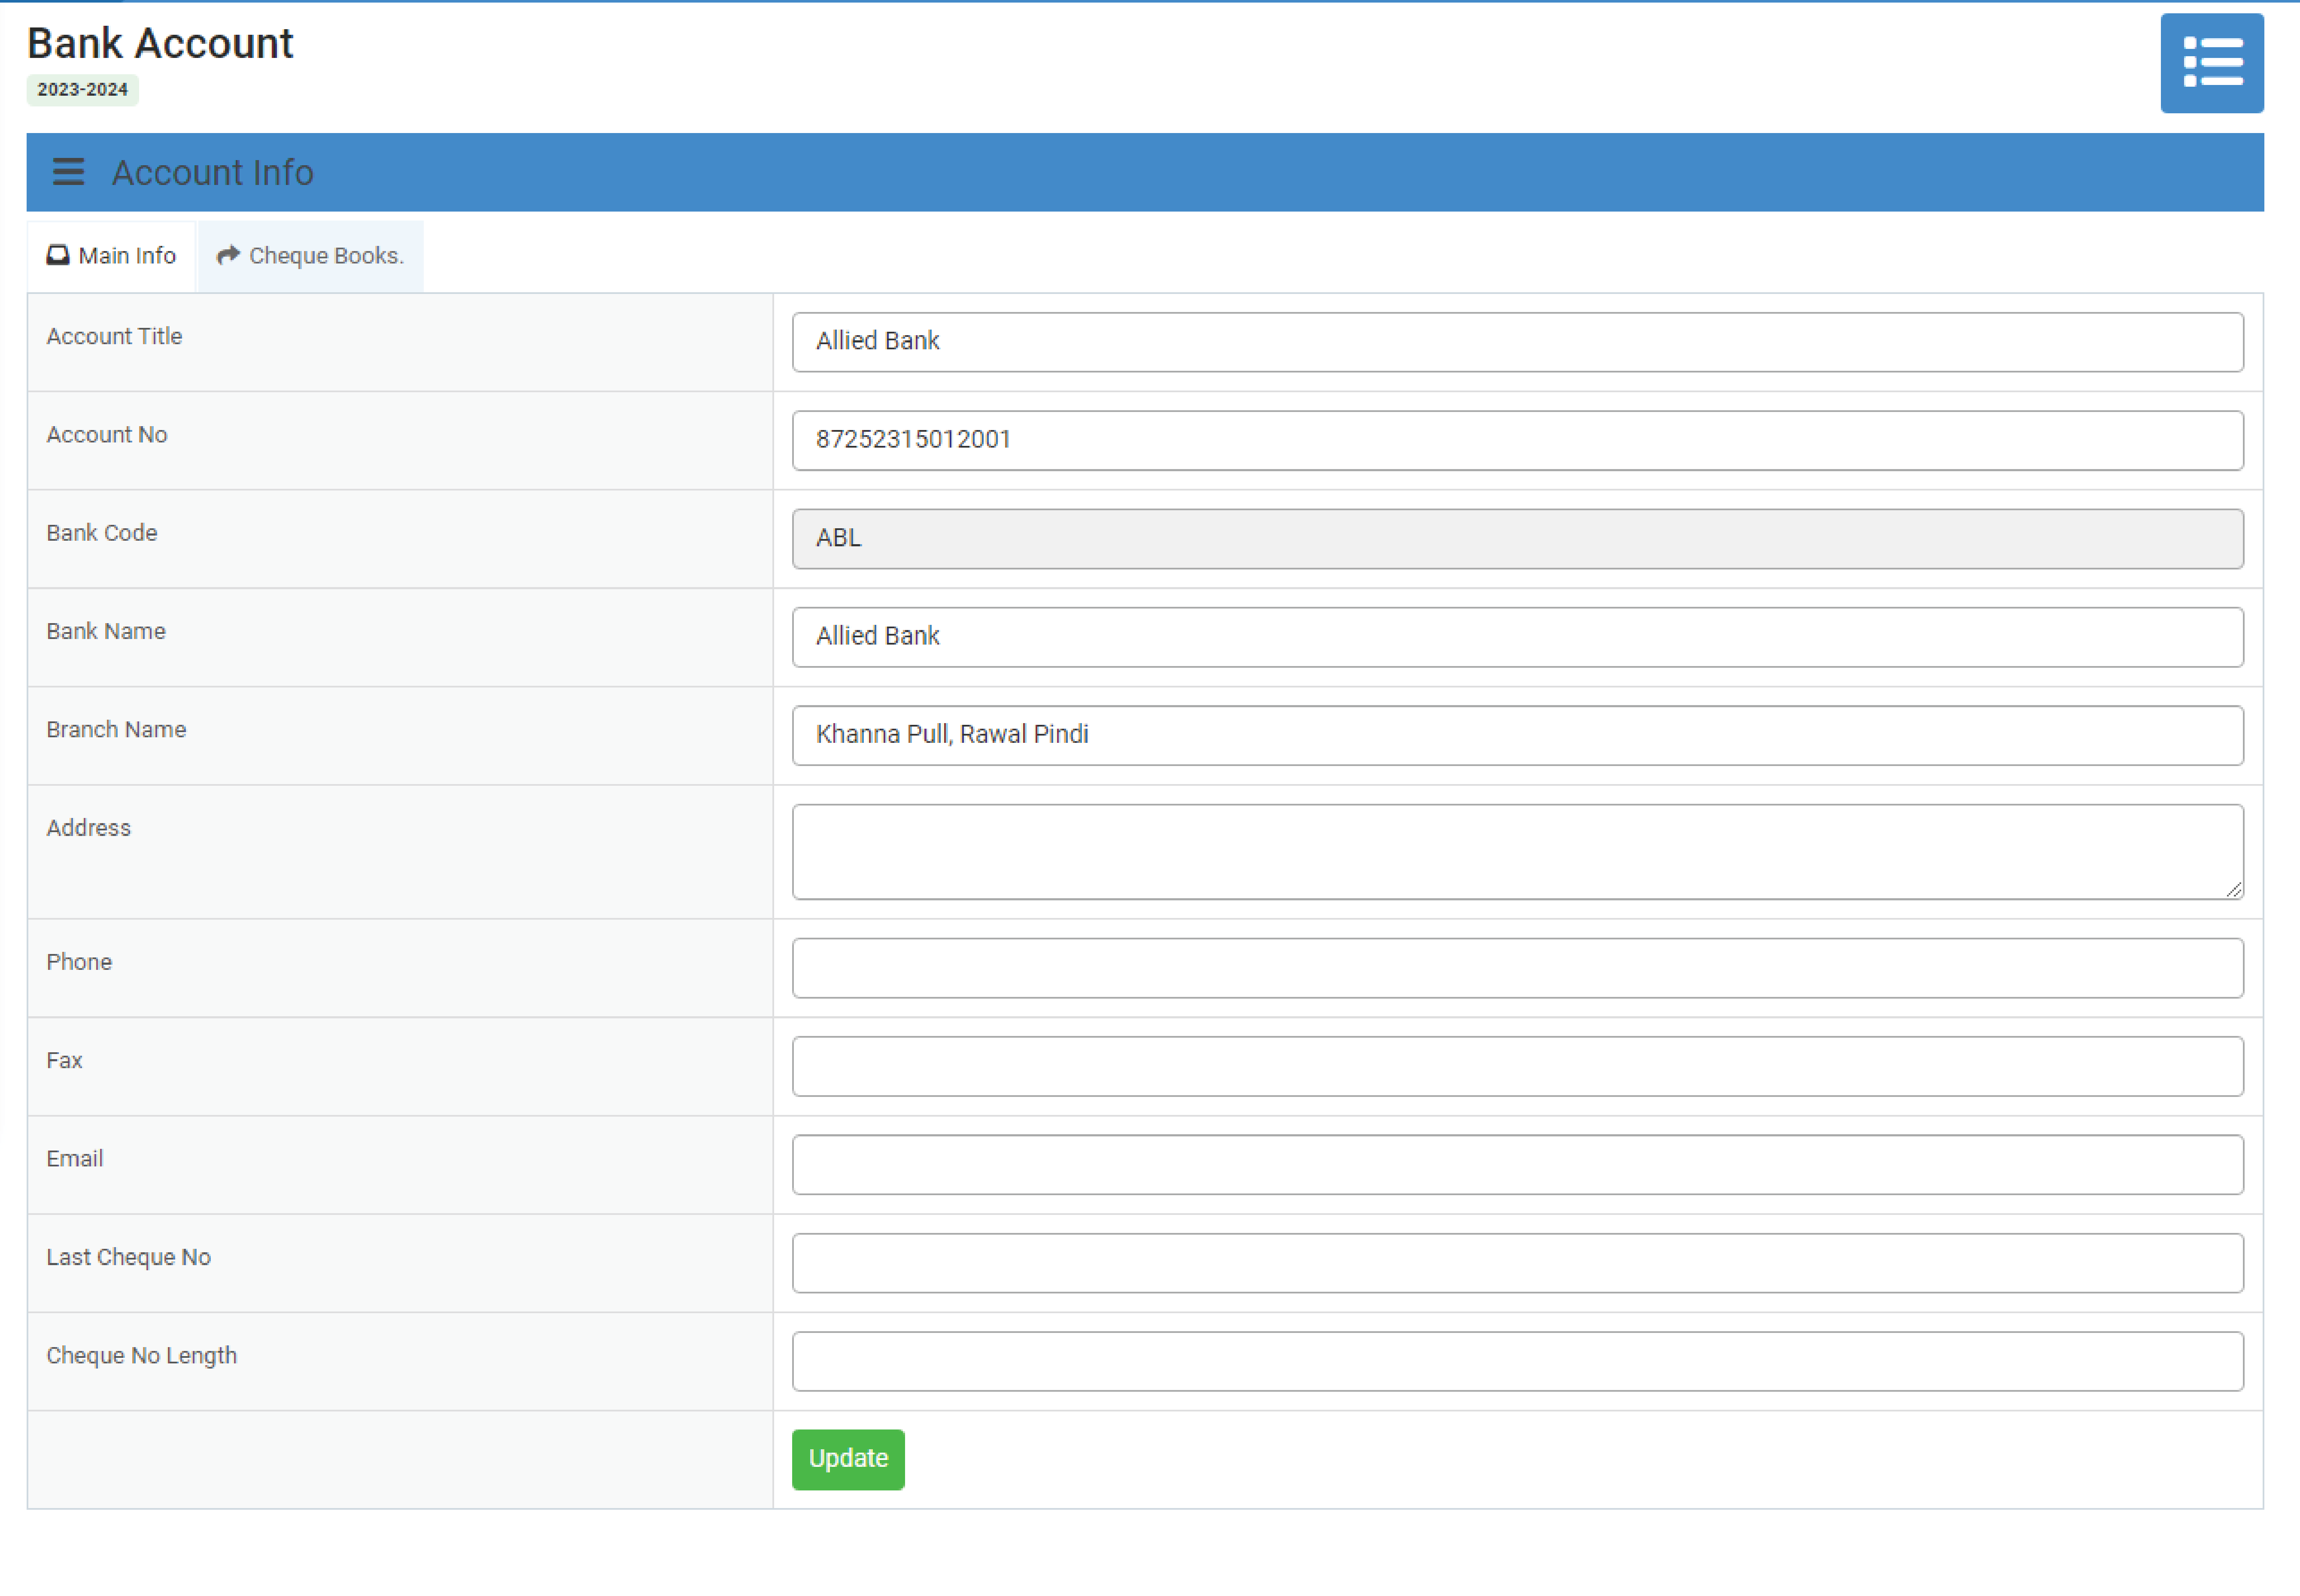
Task: Edit the Bank Name field
Action: pyautogui.click(x=1516, y=637)
